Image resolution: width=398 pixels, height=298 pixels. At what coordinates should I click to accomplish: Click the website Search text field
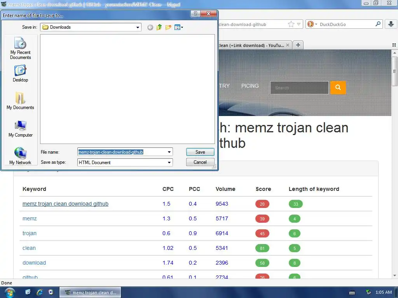coord(300,88)
